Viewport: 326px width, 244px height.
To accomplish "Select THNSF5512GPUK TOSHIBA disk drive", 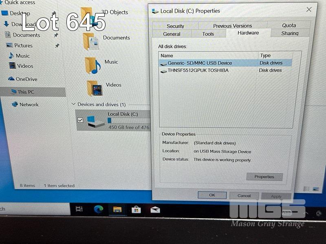I will (198, 70).
